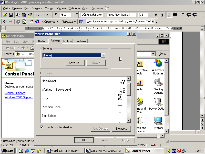Open the Вставка menu in Word
Image resolution: width=205 pixels, height=154 pixels.
37,8
